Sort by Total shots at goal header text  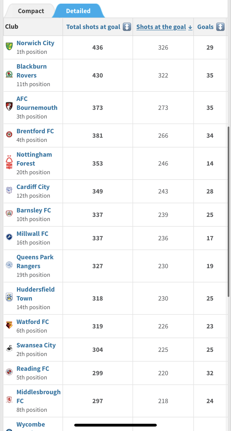coord(93,27)
